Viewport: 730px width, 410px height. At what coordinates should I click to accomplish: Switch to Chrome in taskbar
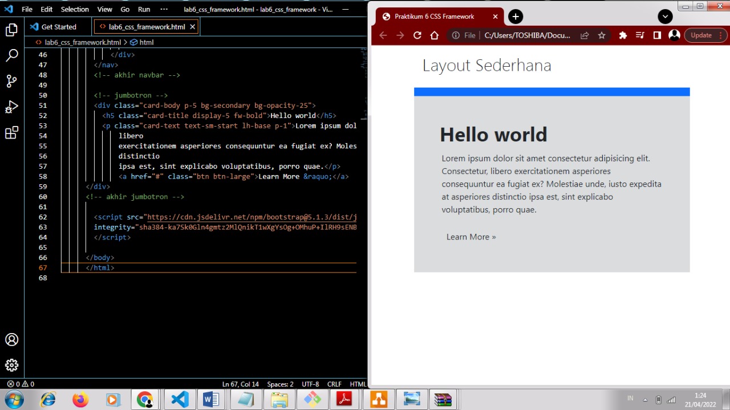click(x=145, y=400)
